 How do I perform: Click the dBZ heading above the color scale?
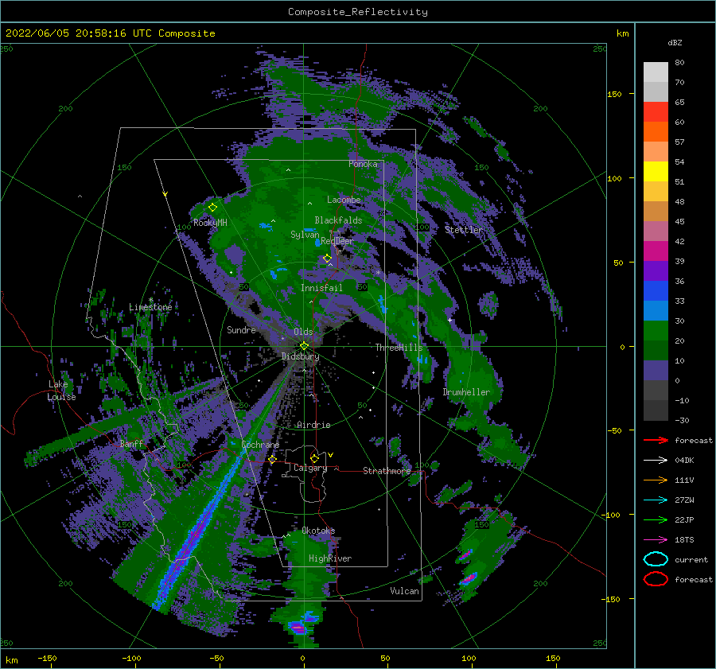[x=675, y=42]
